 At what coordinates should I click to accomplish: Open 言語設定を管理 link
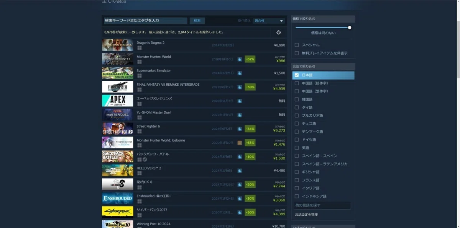point(306,215)
